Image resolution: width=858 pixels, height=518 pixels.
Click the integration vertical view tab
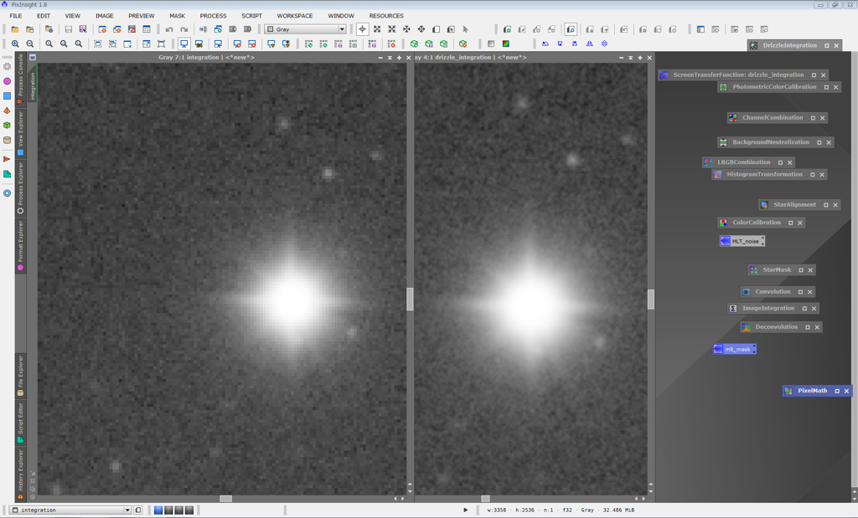33,86
